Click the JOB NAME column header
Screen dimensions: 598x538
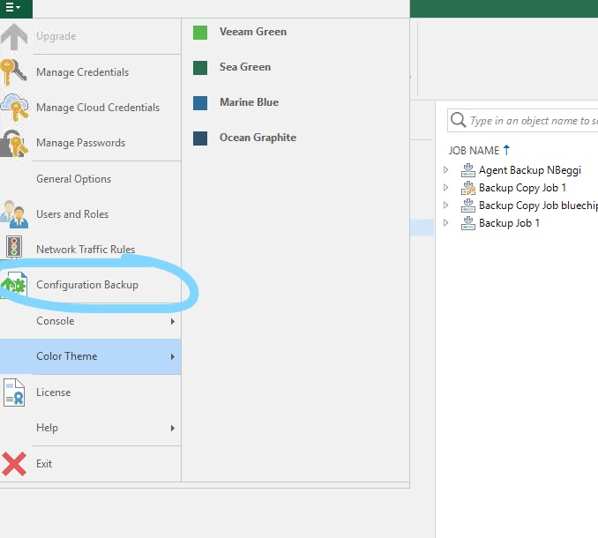(x=474, y=150)
